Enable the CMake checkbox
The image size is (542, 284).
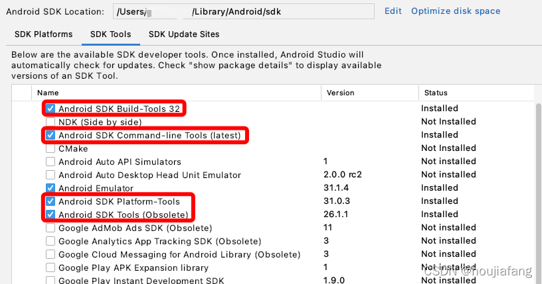pyautogui.click(x=50, y=148)
